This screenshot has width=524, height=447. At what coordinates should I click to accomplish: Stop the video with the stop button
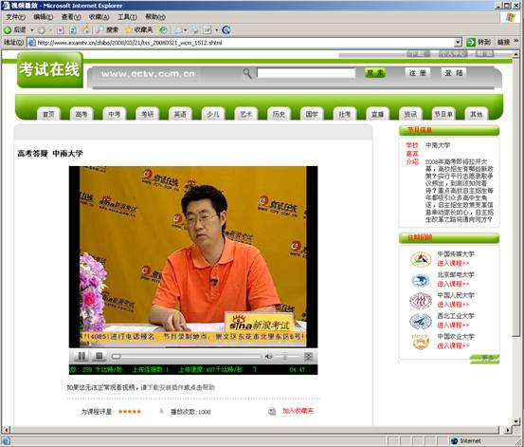(99, 356)
